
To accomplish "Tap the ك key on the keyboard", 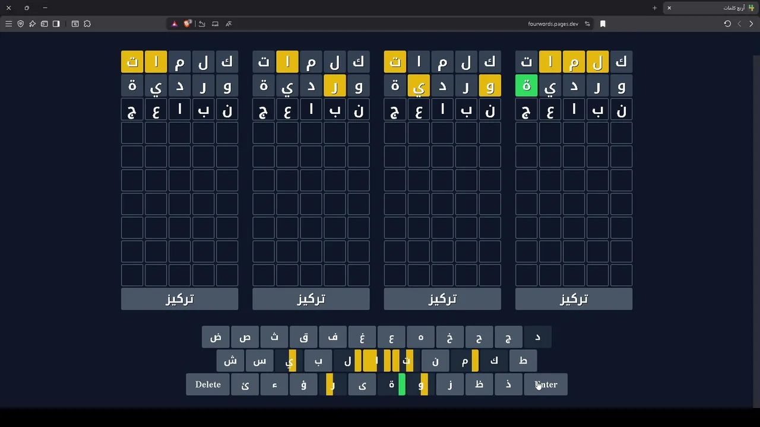I will [494, 361].
